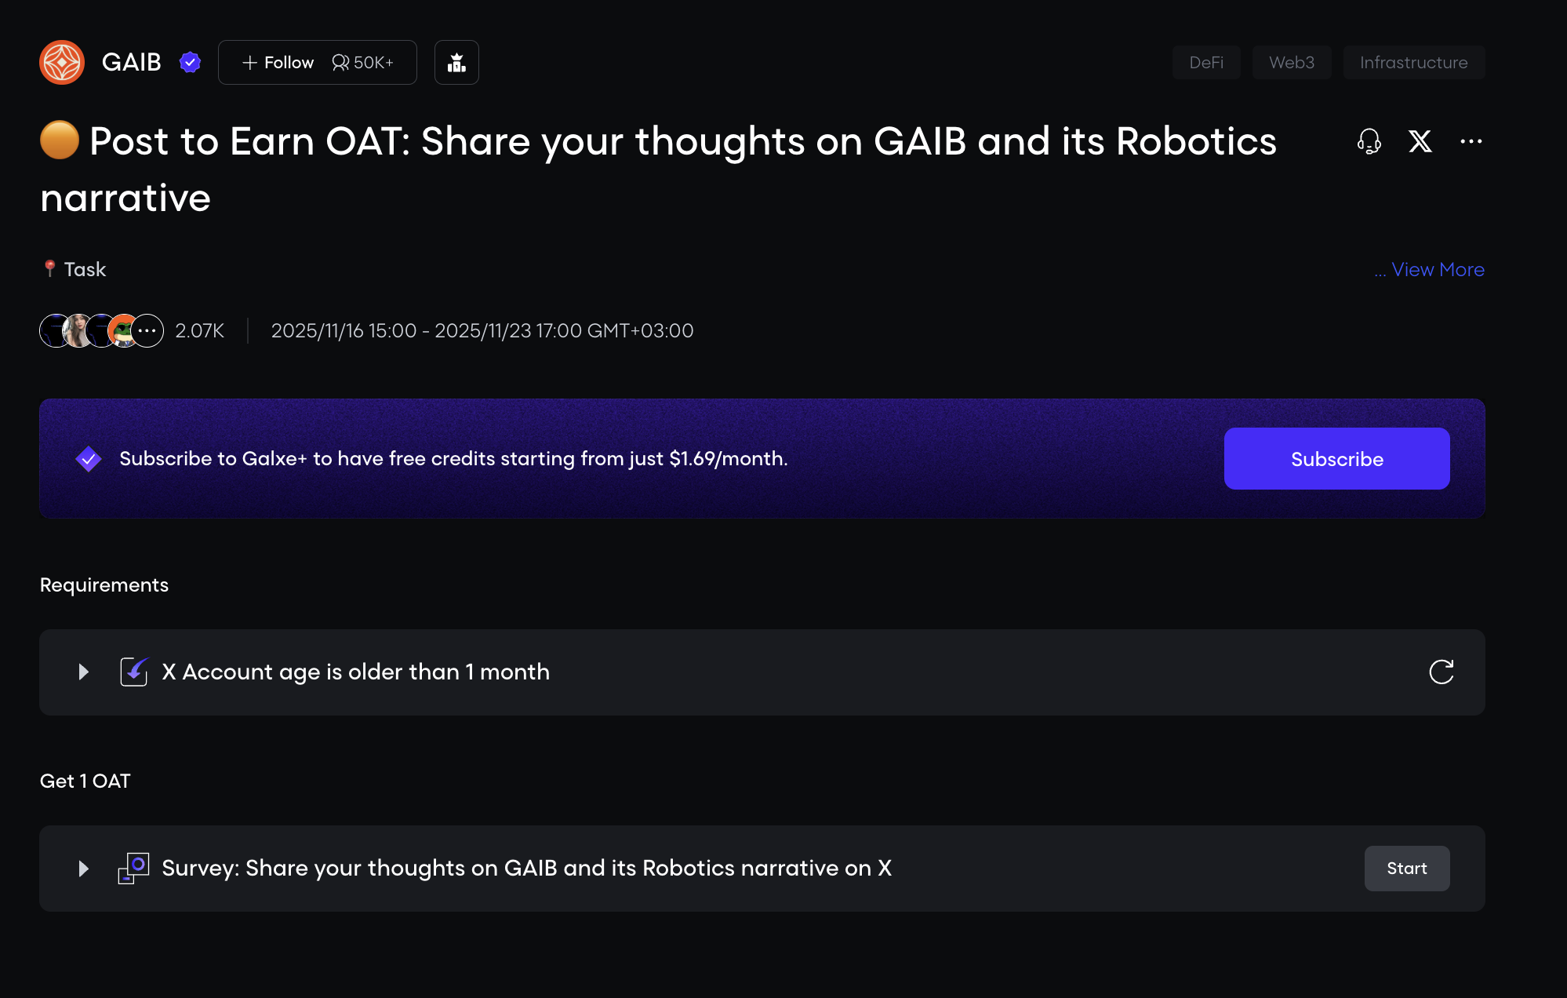Start the GAIB Robotics survey task

[1406, 868]
